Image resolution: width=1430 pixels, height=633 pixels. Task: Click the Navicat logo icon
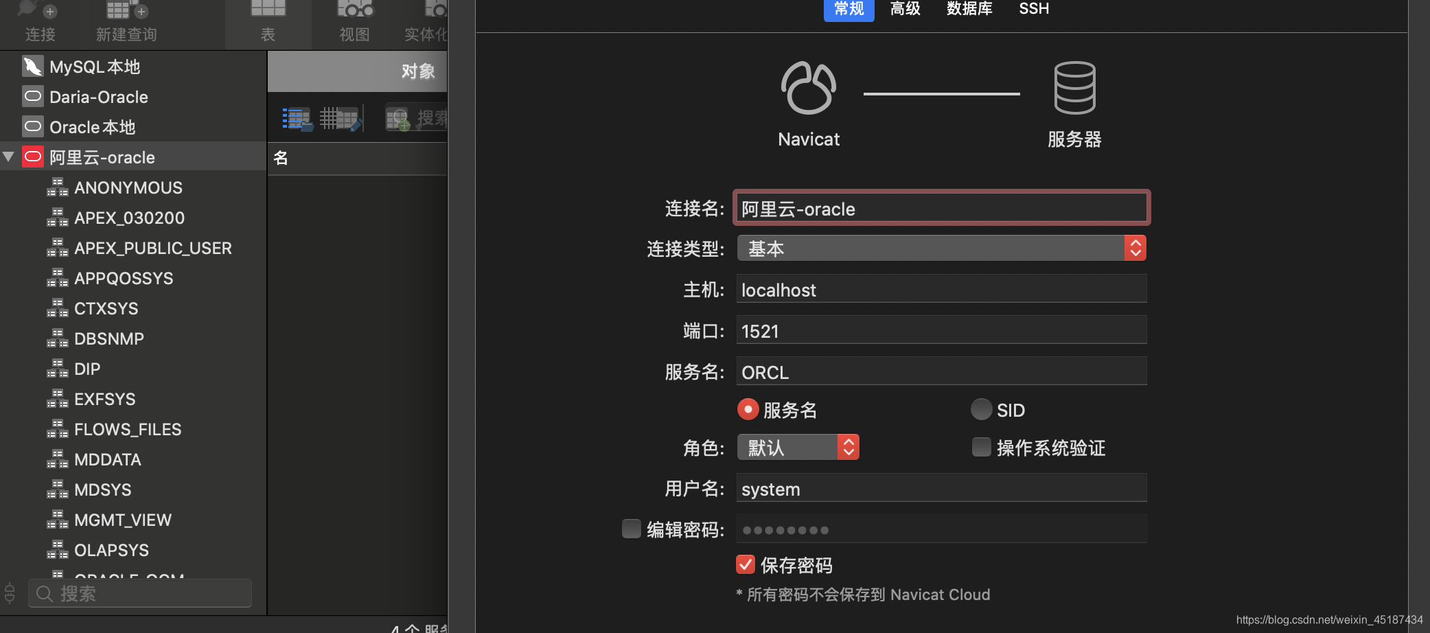pyautogui.click(x=809, y=88)
